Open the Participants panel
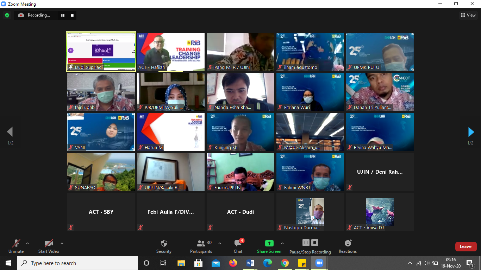Viewport: 481px width, 270px height. coord(201,246)
